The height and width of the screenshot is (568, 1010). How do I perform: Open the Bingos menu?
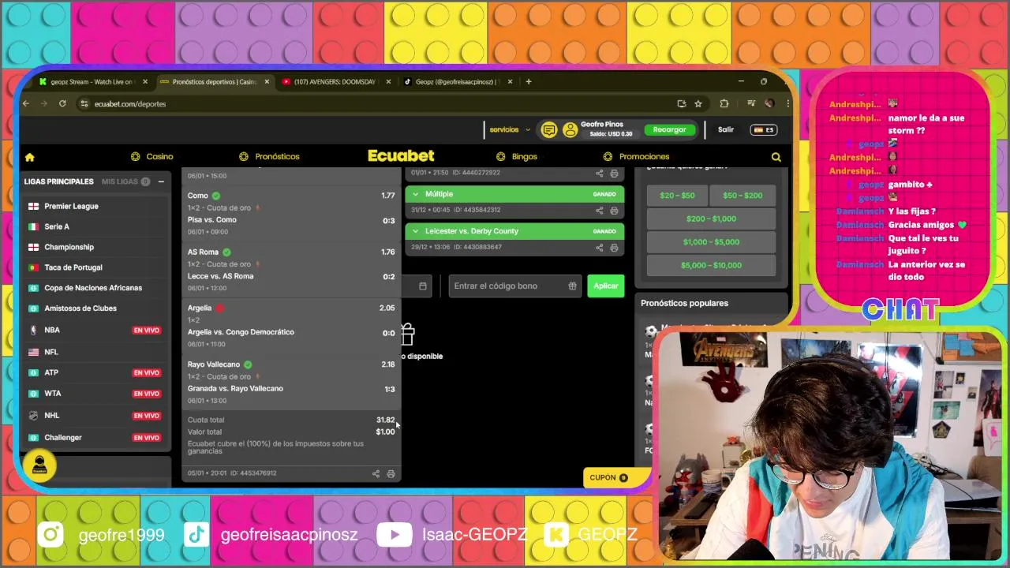coord(517,157)
